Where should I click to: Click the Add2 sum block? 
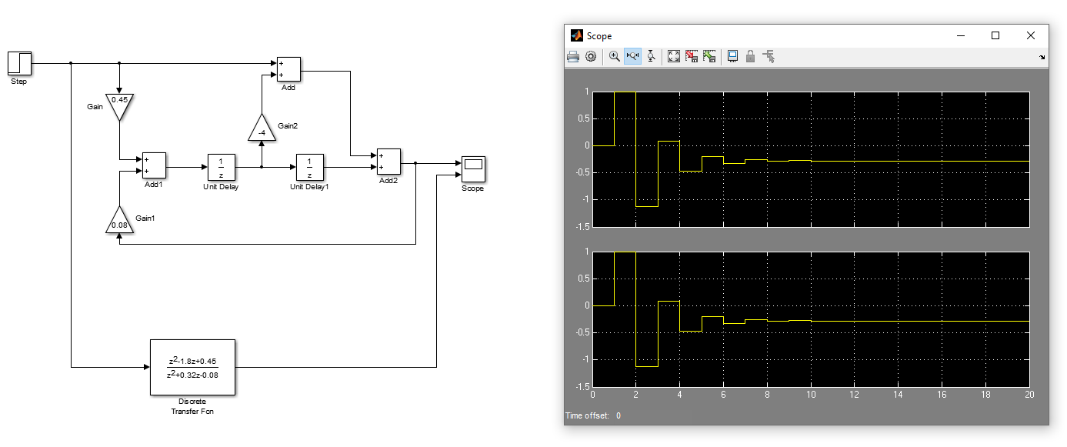coord(388,162)
